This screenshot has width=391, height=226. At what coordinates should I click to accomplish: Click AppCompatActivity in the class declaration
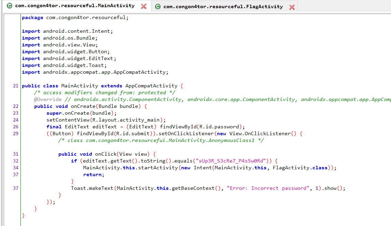pos(151,86)
